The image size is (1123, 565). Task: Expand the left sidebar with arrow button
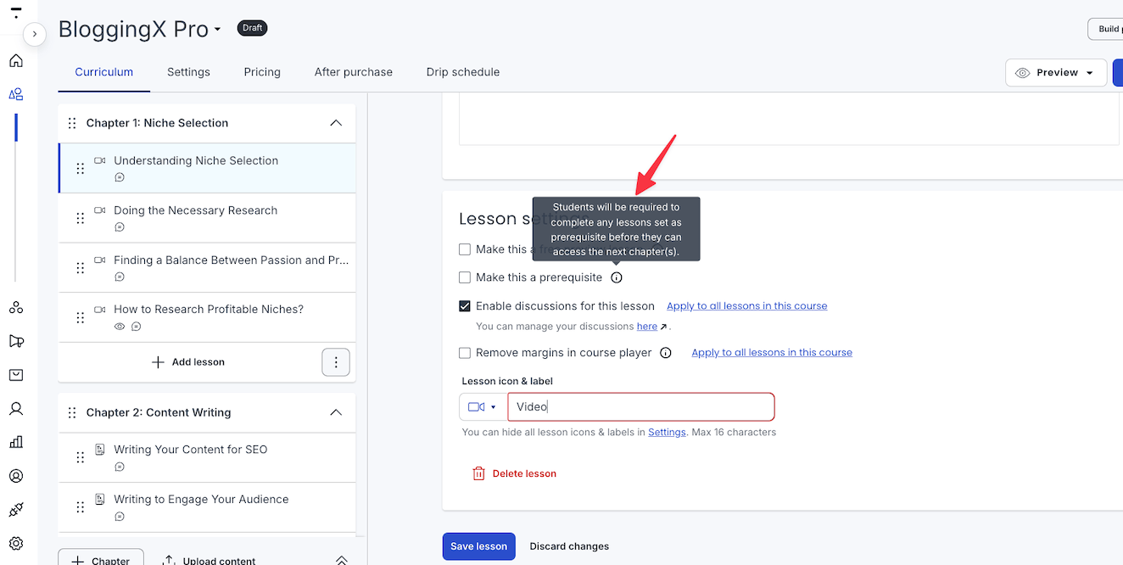(x=34, y=34)
